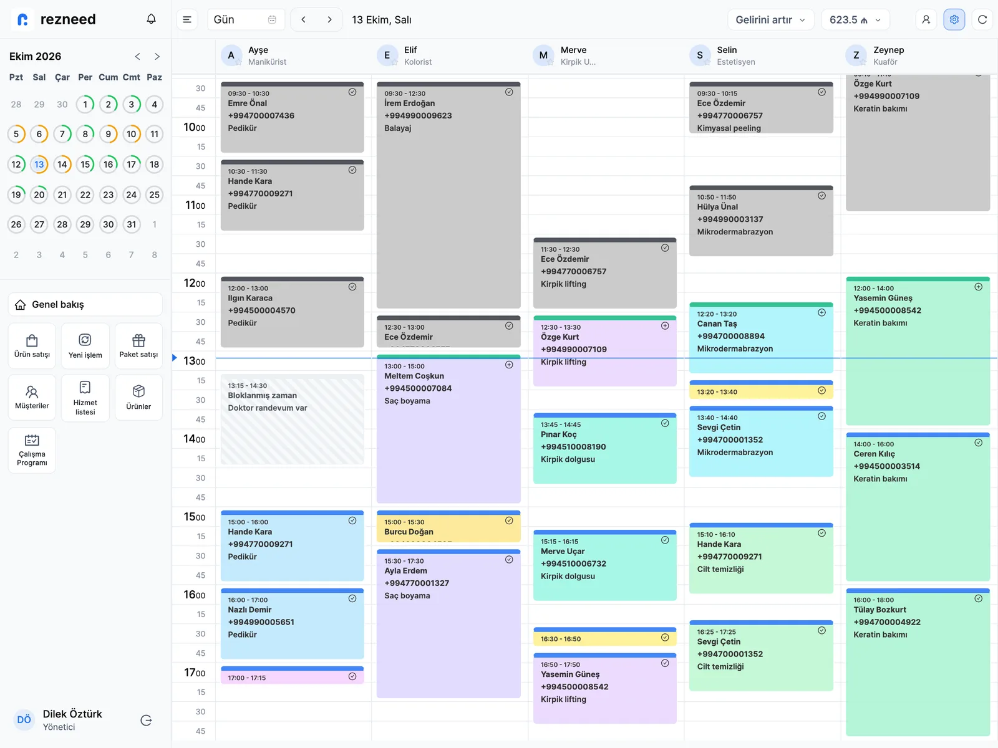Viewport: 998px width, 748px height.
Task: Expand the Gelirini artır dropdown
Action: click(x=770, y=20)
